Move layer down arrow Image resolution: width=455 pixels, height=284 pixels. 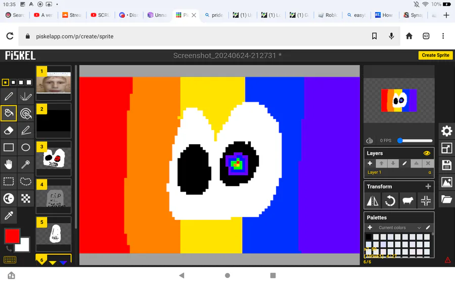click(x=393, y=163)
